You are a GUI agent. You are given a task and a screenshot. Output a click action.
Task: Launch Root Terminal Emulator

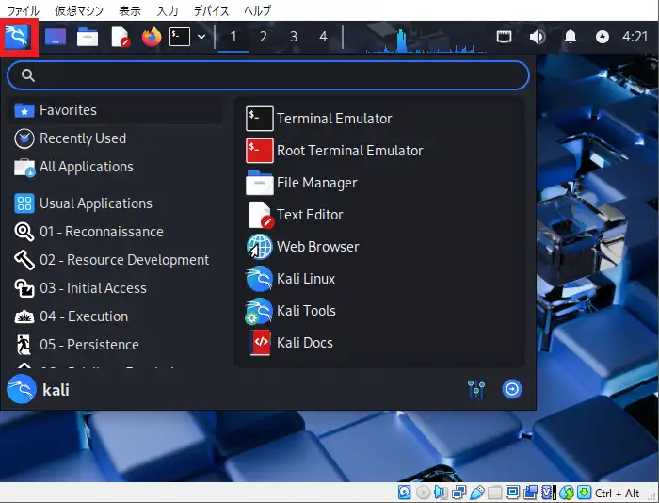click(378, 151)
